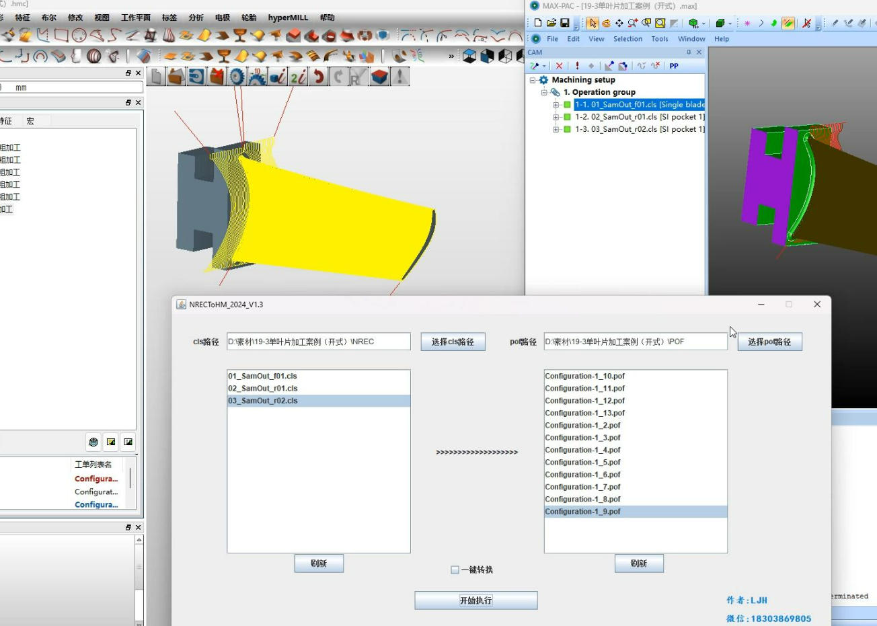
Task: Collapse the Machining setup tree node
Action: click(533, 80)
